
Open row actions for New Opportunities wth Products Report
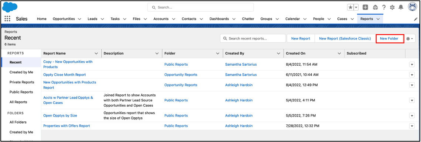pos(412,85)
